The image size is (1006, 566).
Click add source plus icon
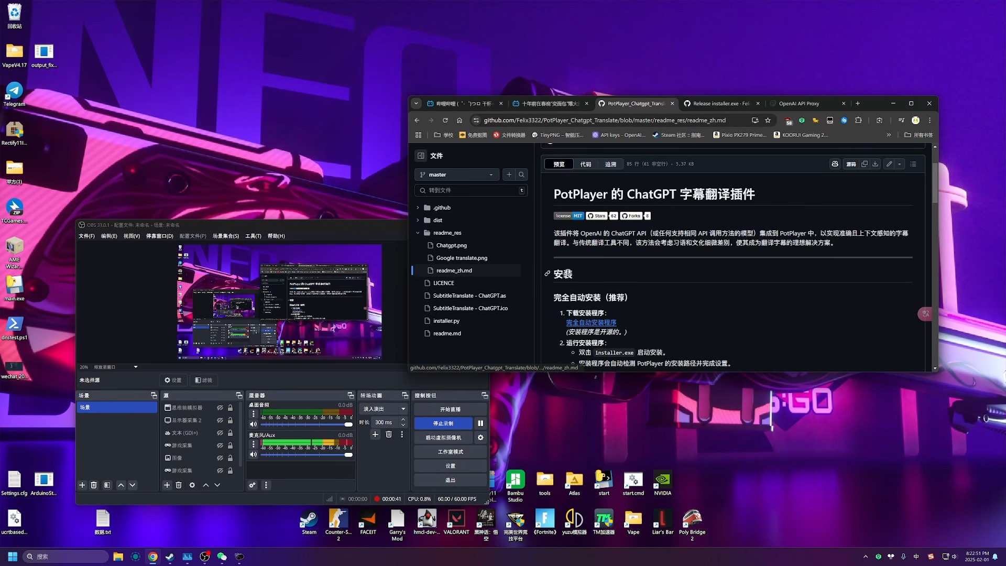click(167, 485)
